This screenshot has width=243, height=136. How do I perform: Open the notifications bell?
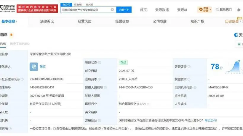coord(239,10)
